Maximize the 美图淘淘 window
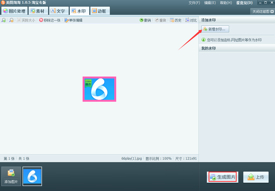275x191 pixels. (266, 2)
